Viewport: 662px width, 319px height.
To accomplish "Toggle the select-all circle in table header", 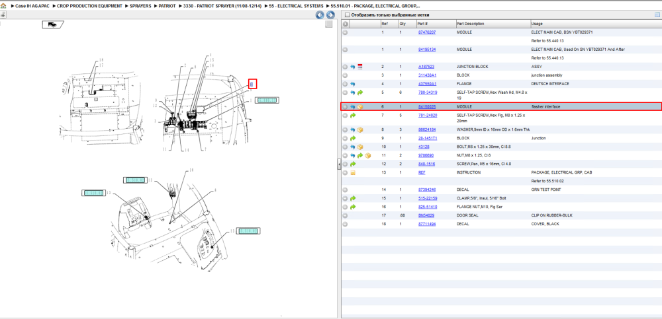I will tap(345, 24).
